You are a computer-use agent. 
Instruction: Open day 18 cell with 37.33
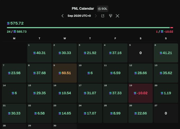(115, 93)
